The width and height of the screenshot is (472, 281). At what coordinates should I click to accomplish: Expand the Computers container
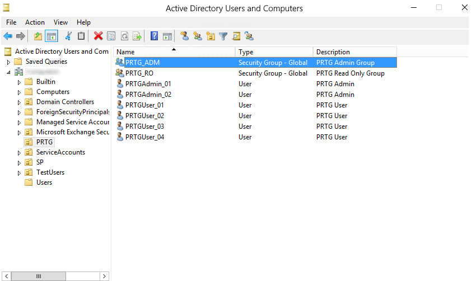click(19, 92)
